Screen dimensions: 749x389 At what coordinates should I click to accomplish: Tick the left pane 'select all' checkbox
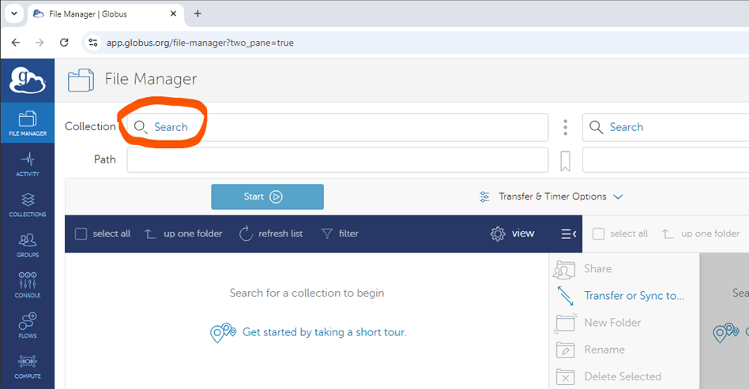point(81,234)
